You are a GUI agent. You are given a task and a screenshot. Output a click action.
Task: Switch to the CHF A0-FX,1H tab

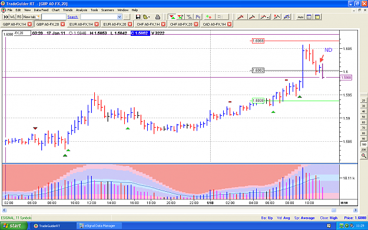[x=148, y=24]
